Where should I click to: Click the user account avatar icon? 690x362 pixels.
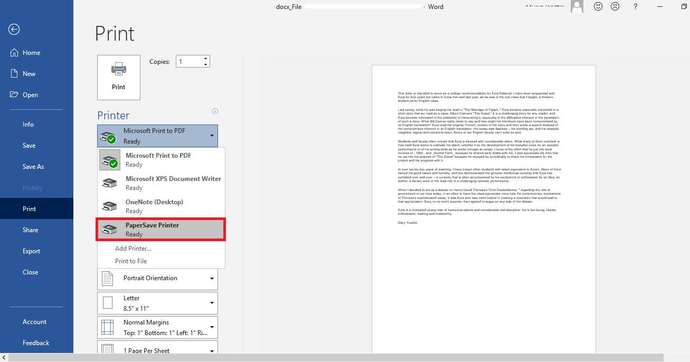click(x=577, y=7)
